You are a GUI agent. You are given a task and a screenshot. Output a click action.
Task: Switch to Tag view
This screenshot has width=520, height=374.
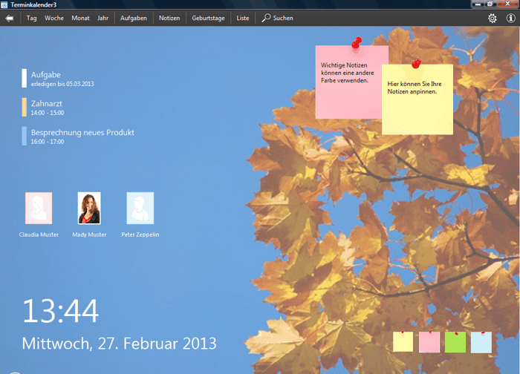(31, 18)
